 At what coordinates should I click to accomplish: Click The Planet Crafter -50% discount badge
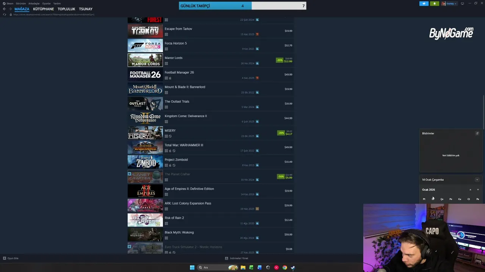tap(281, 176)
